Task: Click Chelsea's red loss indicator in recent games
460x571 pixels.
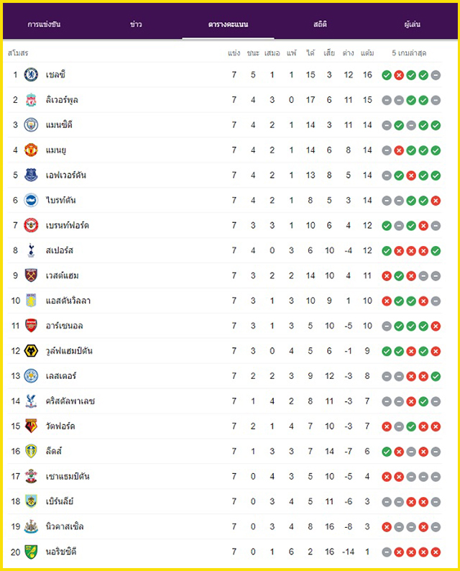Action: (x=399, y=76)
